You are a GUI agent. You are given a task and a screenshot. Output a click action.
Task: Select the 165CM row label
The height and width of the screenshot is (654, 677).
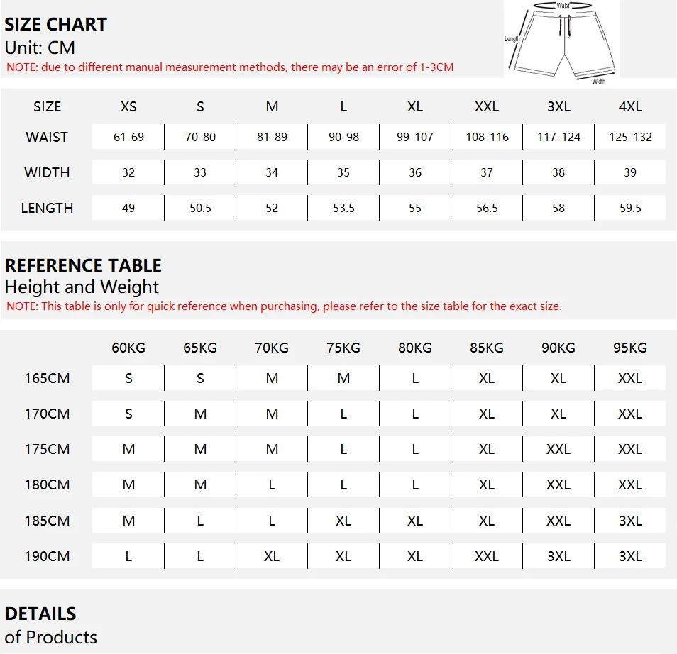coord(47,378)
